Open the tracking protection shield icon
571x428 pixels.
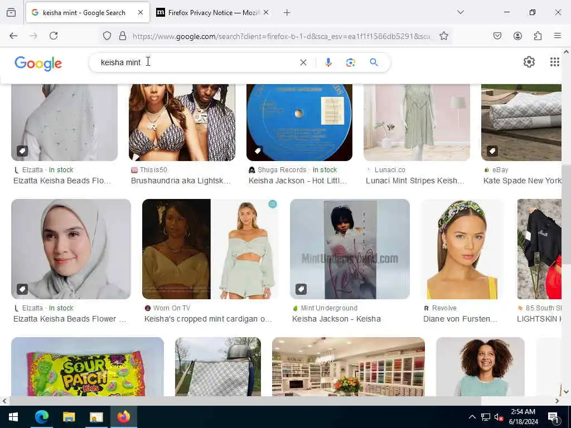[107, 36]
